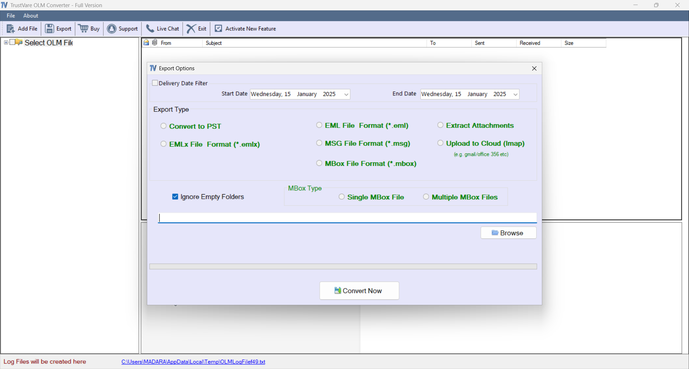This screenshot has height=369, width=689.
Task: Click the folder icon beside Select OLM File
Action: [x=19, y=42]
